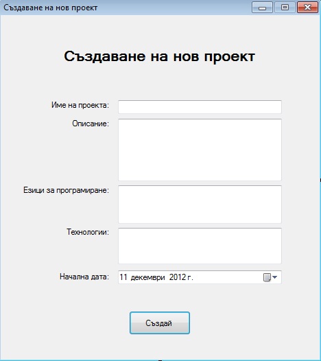Viewport: 321px width, 361px height.
Task: Select the day 11 in the date picker
Action: (123, 277)
